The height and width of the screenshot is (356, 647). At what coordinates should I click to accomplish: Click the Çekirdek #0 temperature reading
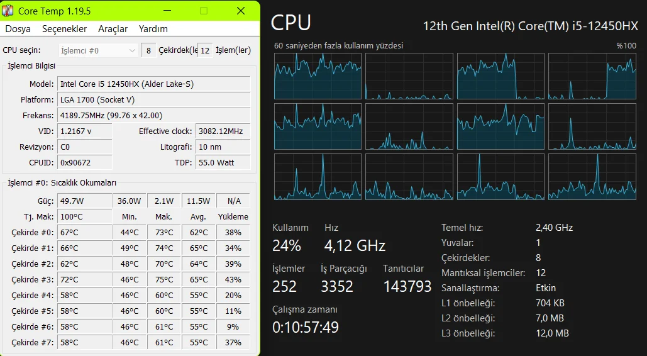click(84, 233)
